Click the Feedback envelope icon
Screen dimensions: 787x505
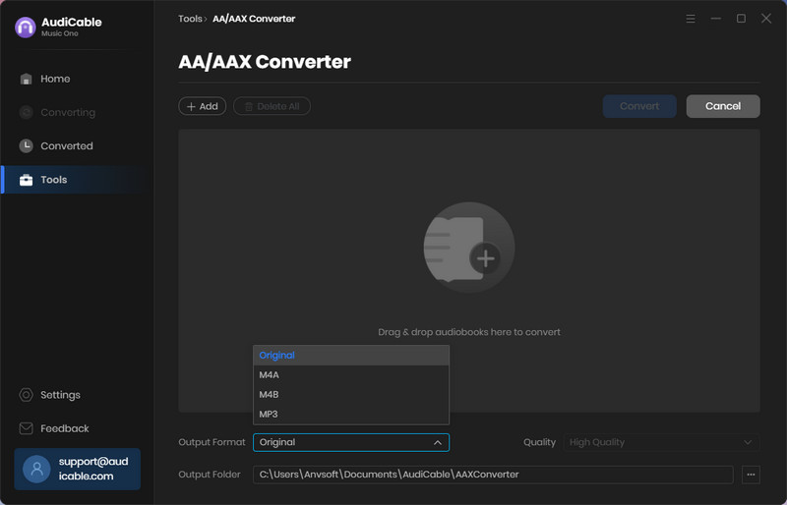tap(27, 428)
